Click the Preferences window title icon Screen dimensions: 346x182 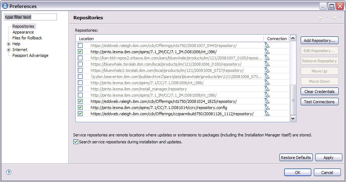[5, 6]
